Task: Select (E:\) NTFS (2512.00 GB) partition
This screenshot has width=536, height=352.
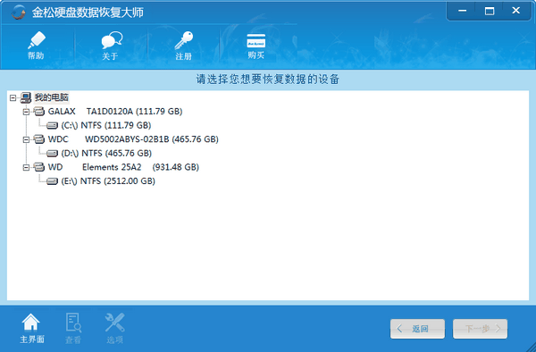Action: click(x=108, y=181)
